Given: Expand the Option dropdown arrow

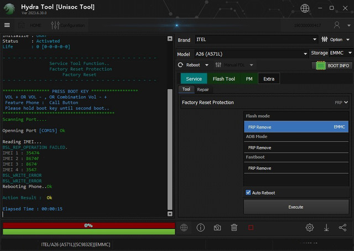Looking at the screenshot, I should click(348, 40).
